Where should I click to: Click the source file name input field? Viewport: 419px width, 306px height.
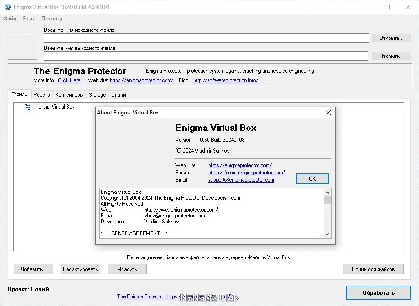pyautogui.click(x=206, y=38)
